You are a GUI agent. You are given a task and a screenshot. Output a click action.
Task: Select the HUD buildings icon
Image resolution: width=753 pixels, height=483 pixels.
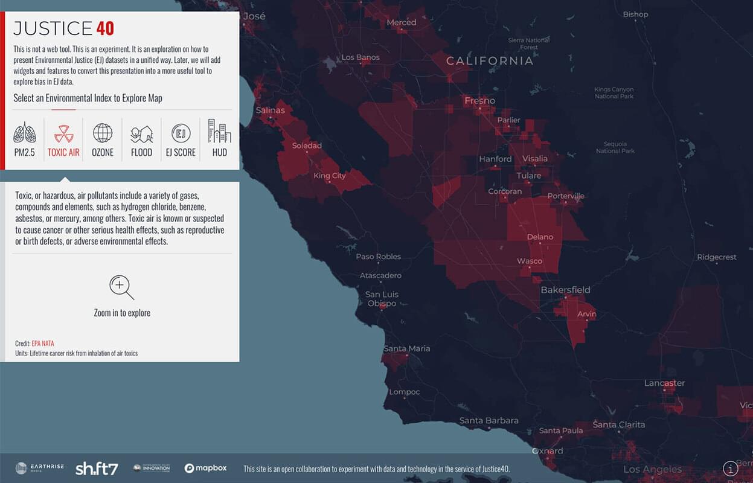coord(219,131)
